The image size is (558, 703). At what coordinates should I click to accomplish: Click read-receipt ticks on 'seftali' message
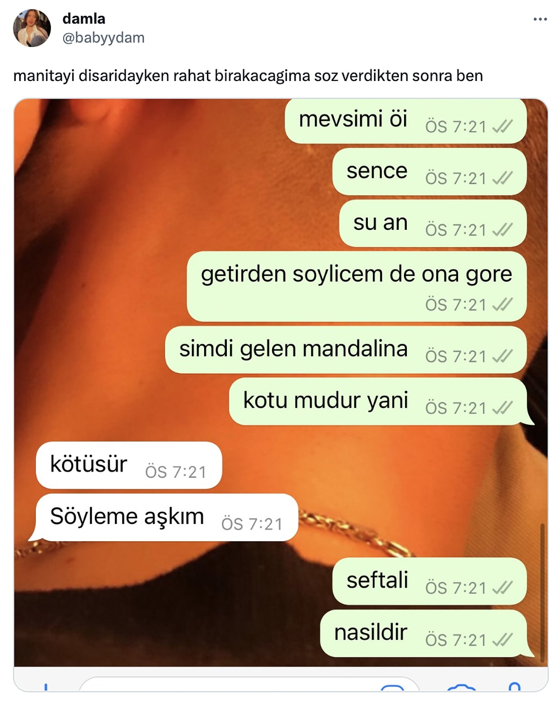502,588
